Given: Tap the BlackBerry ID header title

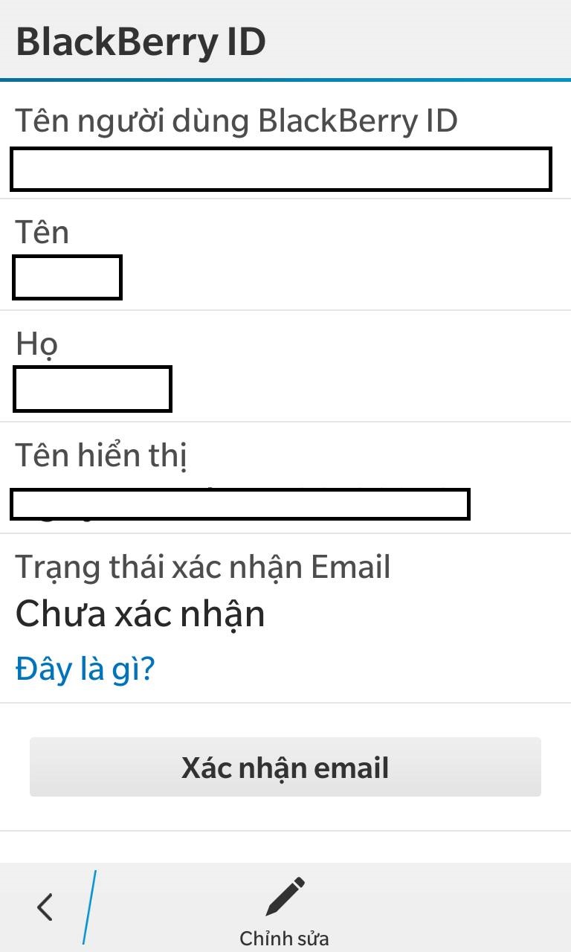Looking at the screenshot, I should [141, 42].
